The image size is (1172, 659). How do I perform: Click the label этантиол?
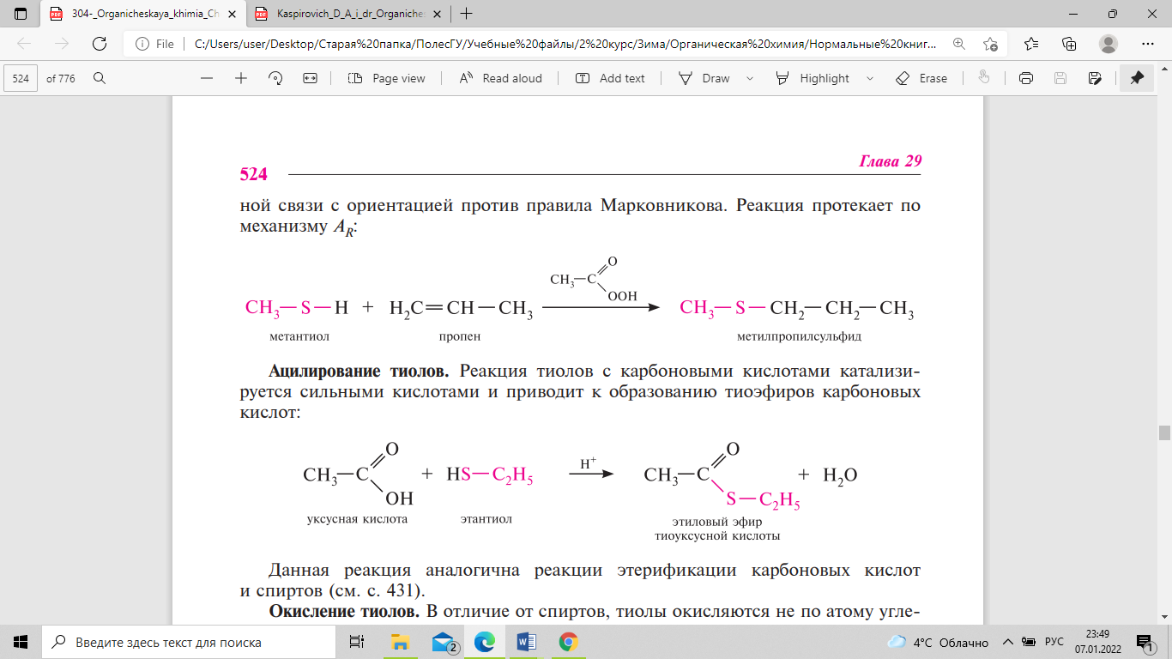tap(486, 519)
